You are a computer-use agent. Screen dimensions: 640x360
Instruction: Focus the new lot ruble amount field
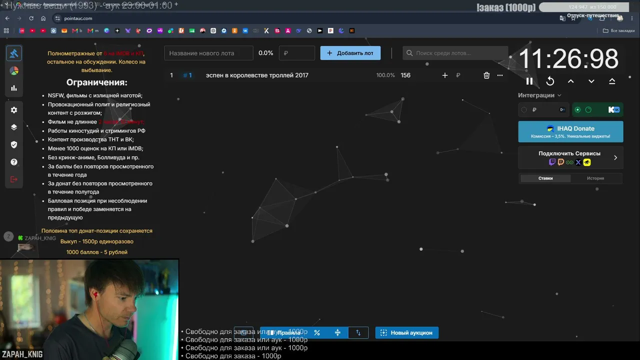tap(296, 53)
